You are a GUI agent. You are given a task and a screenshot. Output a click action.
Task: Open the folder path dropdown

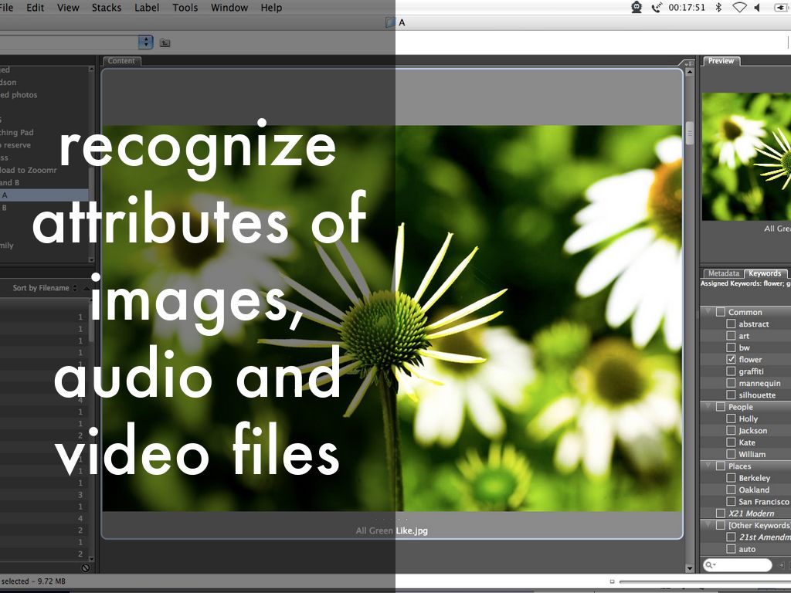(145, 42)
